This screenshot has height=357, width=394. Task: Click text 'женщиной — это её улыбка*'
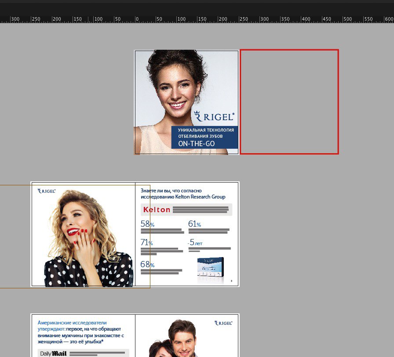70,342
